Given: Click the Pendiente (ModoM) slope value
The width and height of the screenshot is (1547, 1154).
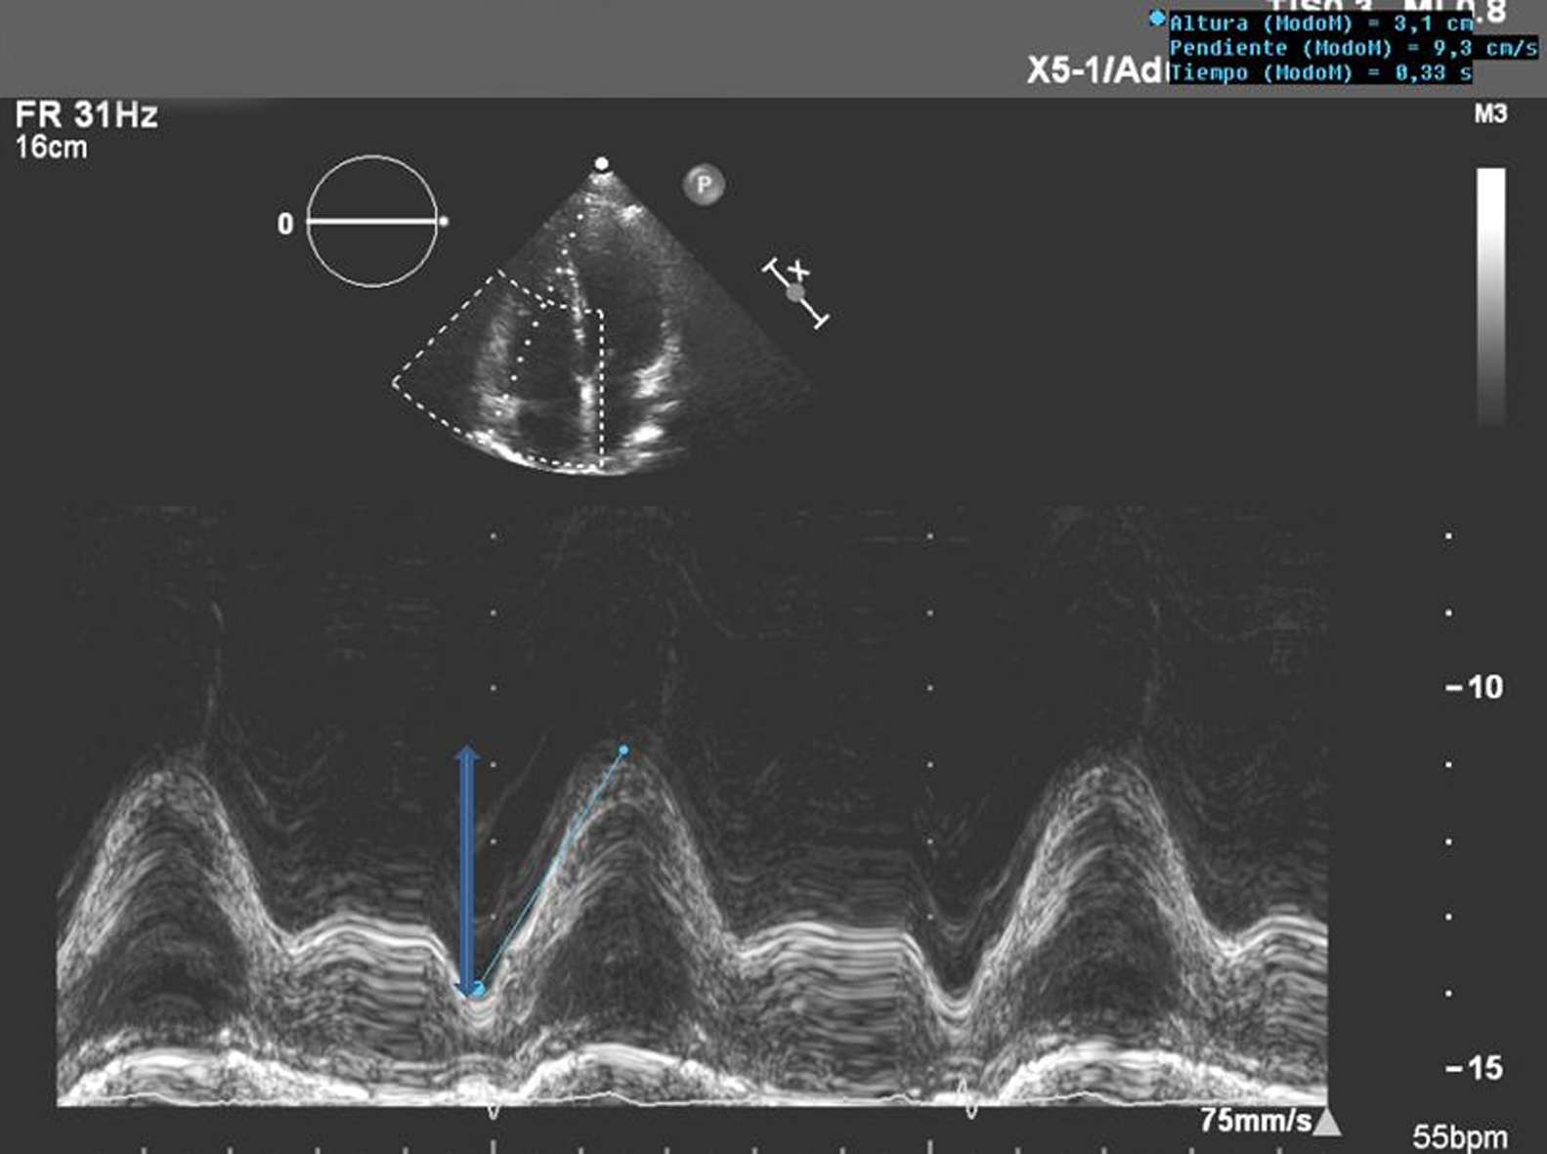Looking at the screenshot, I should (1352, 48).
